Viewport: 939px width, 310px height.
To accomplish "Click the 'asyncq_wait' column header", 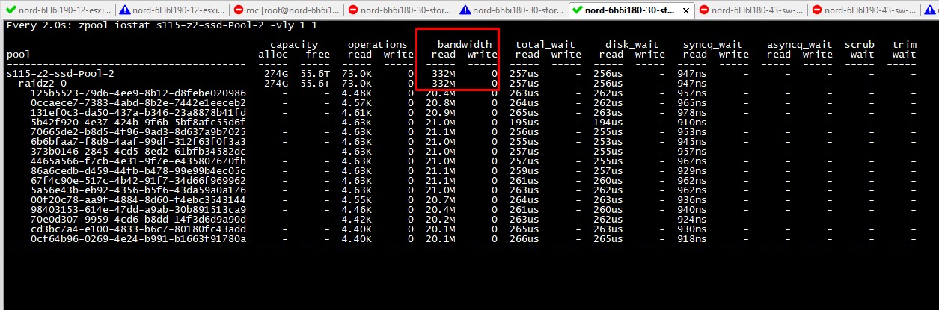I will 800,45.
